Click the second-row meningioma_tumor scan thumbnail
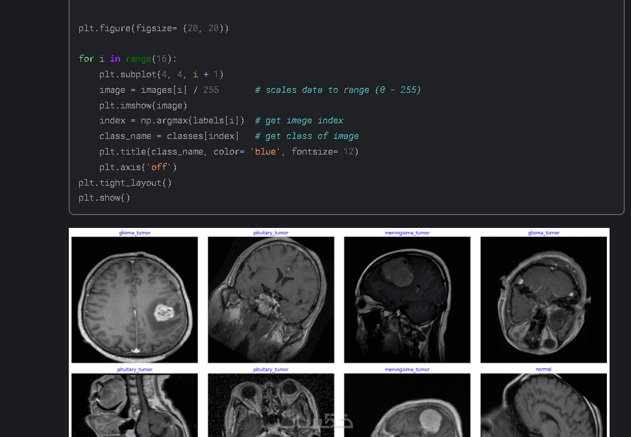This screenshot has width=631, height=437. click(x=407, y=405)
